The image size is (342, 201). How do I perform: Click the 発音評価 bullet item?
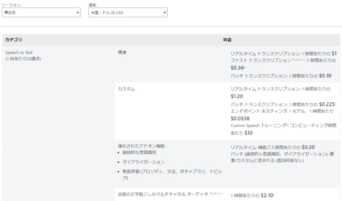click(x=172, y=174)
